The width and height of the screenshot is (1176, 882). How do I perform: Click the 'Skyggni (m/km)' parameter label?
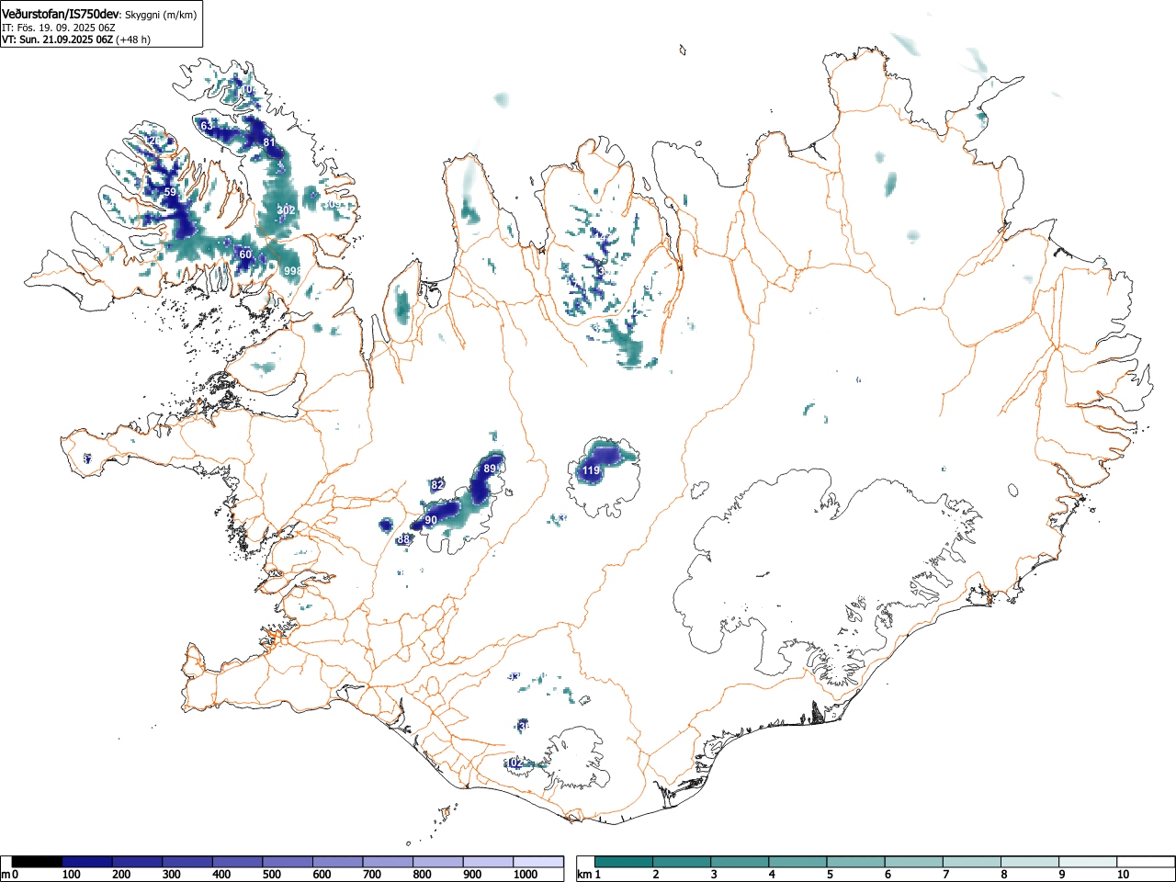point(160,15)
